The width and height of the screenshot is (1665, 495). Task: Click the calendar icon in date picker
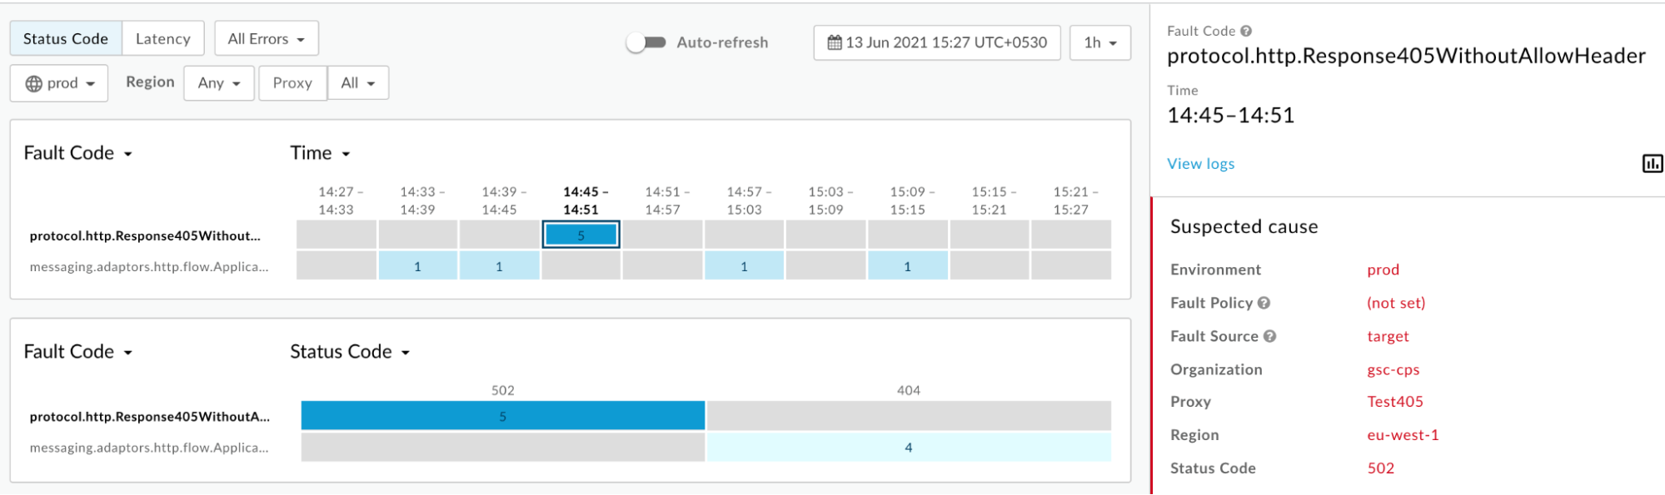pos(834,42)
